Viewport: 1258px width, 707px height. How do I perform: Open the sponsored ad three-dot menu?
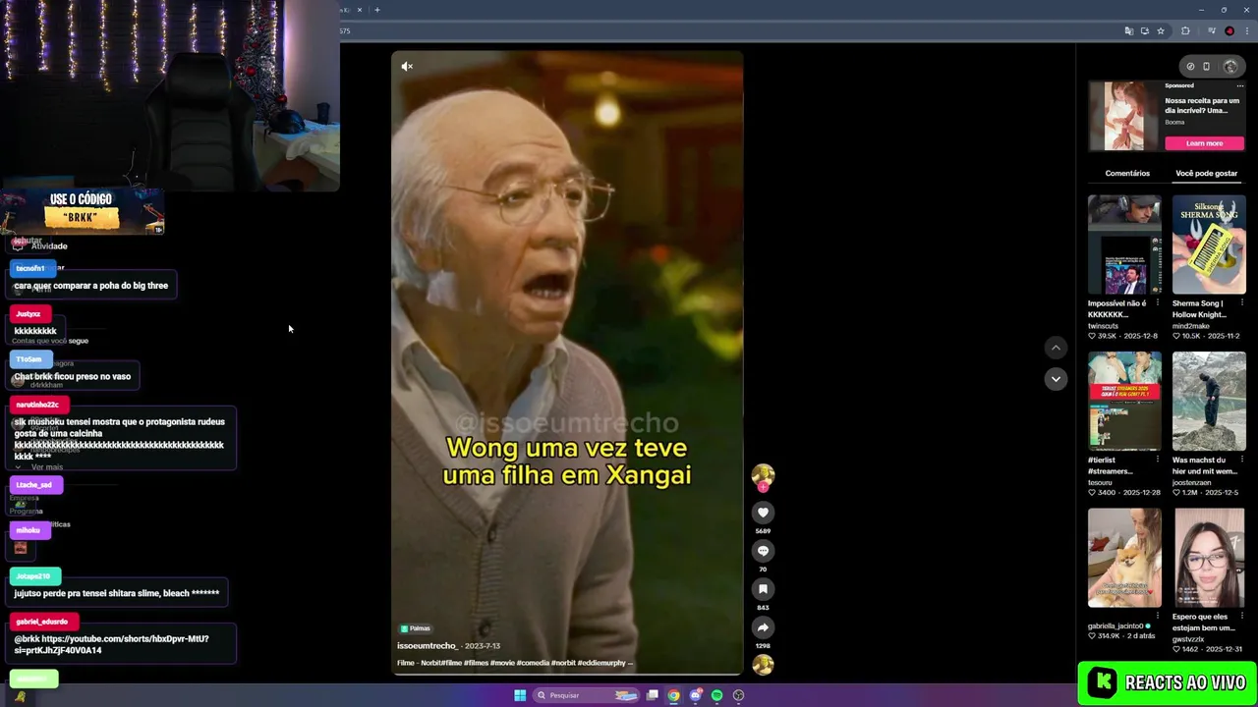(1240, 85)
